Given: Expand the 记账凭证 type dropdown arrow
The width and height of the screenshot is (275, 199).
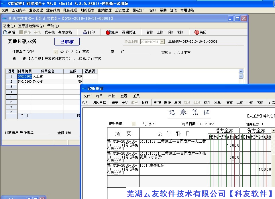Looking at the screenshot, I should point(134,124).
